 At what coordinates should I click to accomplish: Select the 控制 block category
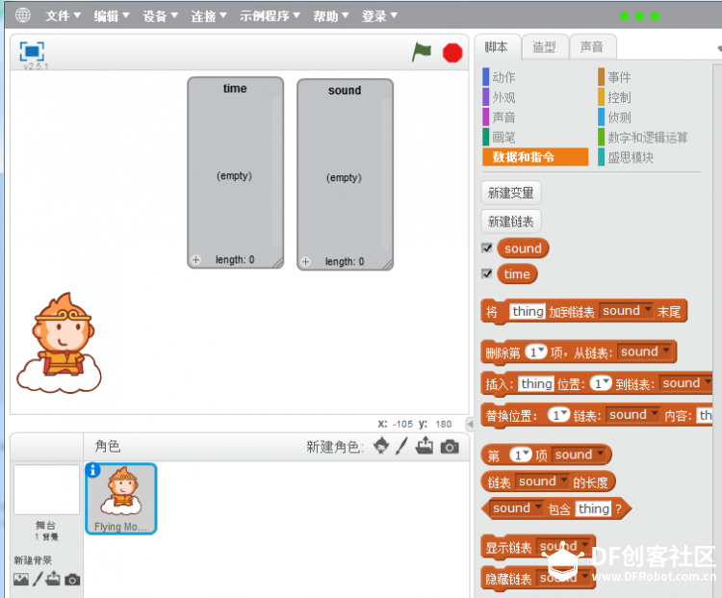click(x=615, y=97)
